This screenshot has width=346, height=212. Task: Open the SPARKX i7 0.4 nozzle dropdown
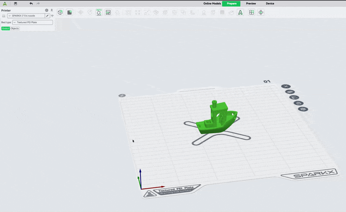[26, 16]
